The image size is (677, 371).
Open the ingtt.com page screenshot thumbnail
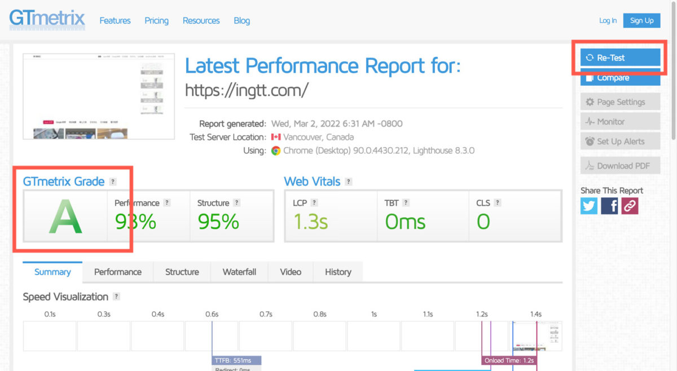pyautogui.click(x=99, y=96)
